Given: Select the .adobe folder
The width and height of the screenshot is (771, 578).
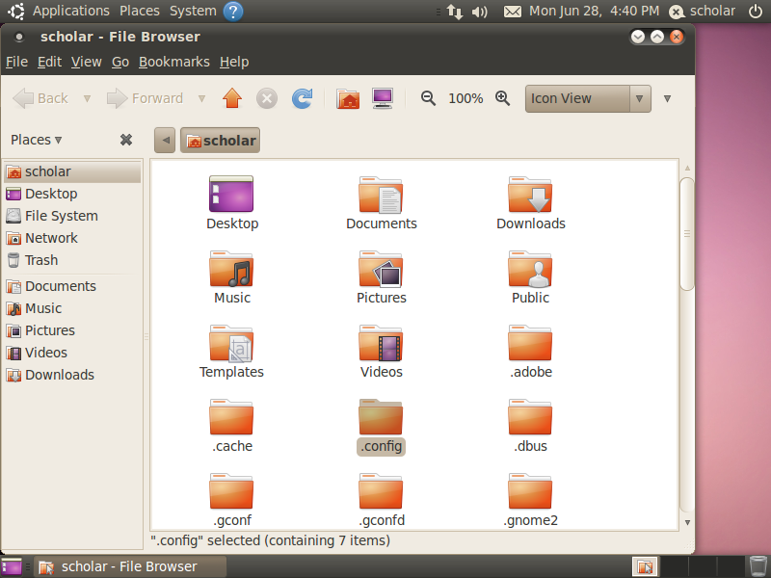Looking at the screenshot, I should tap(531, 352).
